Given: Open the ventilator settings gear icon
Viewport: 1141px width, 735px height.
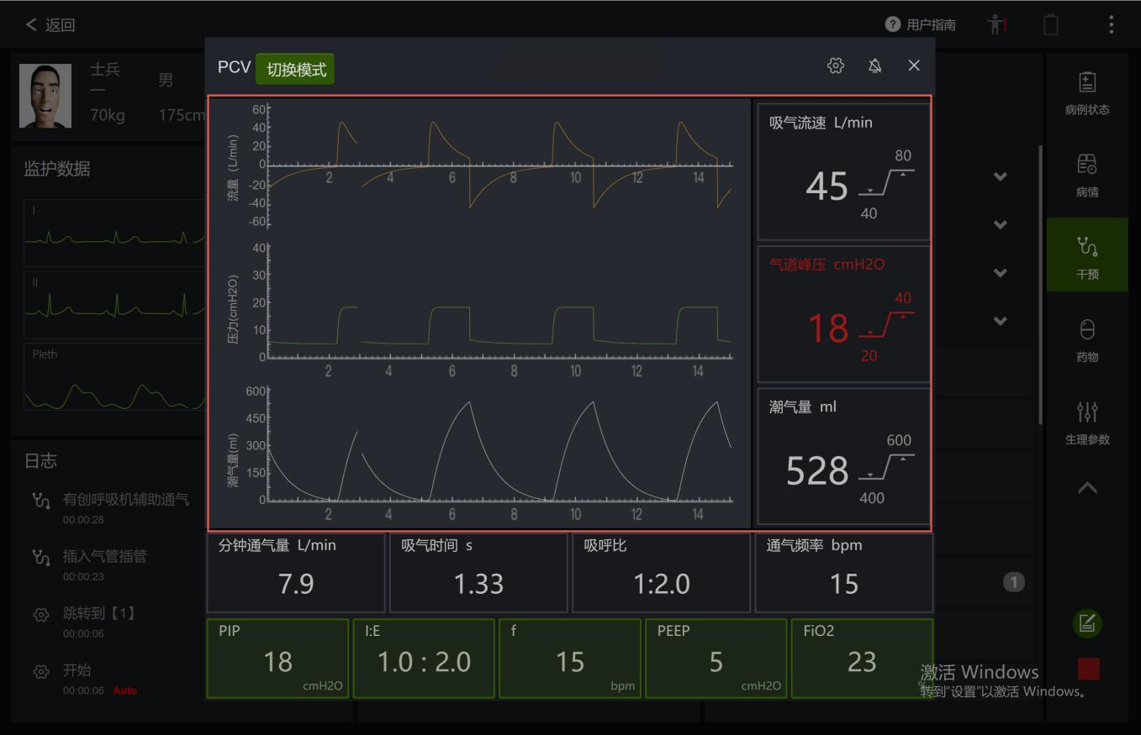Looking at the screenshot, I should [x=835, y=66].
